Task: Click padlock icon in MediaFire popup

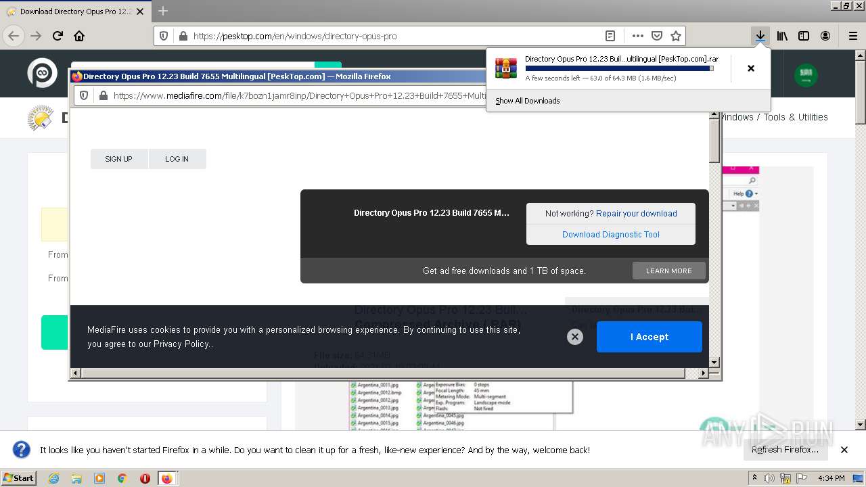Action: click(x=103, y=95)
